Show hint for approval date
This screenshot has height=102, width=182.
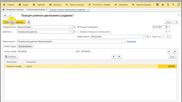tap(169, 27)
